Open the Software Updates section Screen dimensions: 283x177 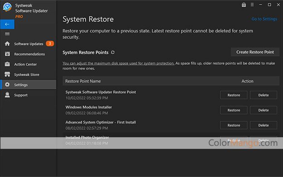pyautogui.click(x=29, y=44)
